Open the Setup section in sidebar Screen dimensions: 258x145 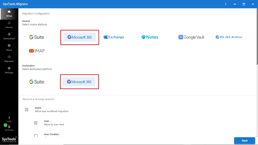click(x=9, y=14)
